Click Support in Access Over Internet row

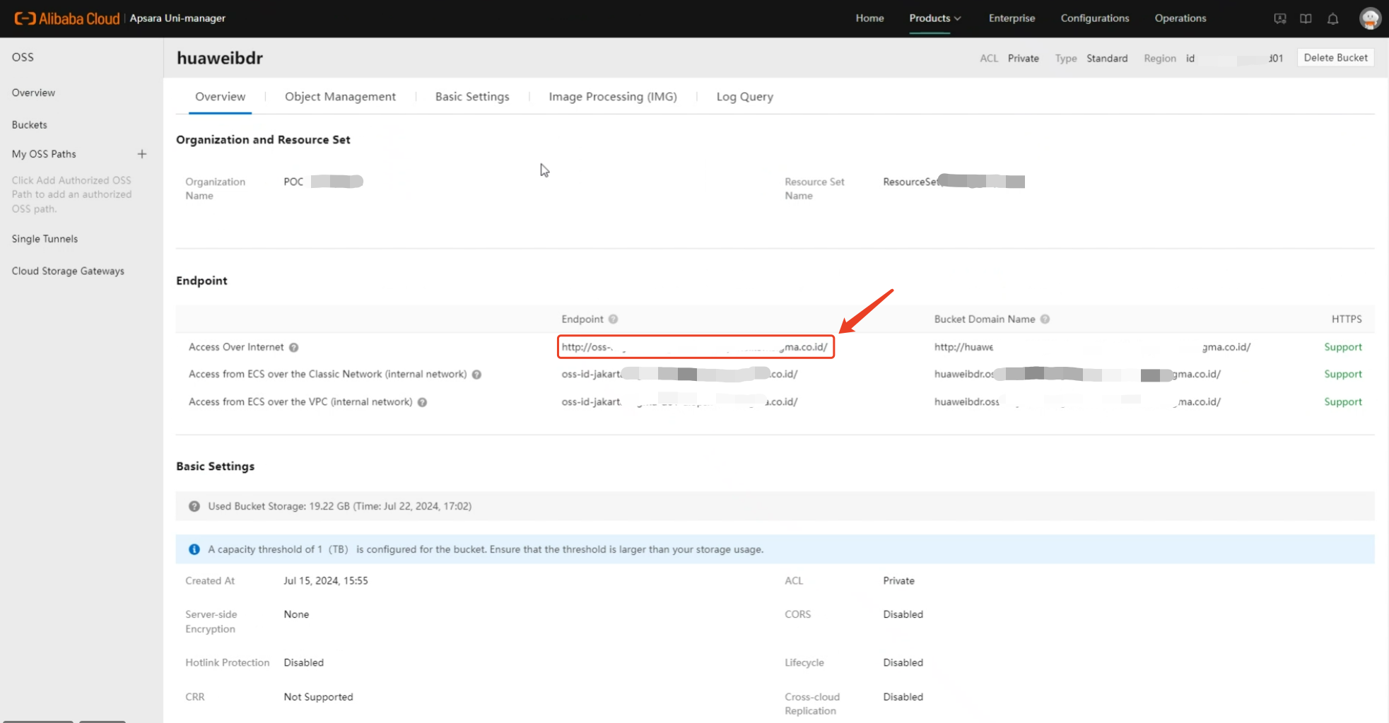tap(1342, 348)
